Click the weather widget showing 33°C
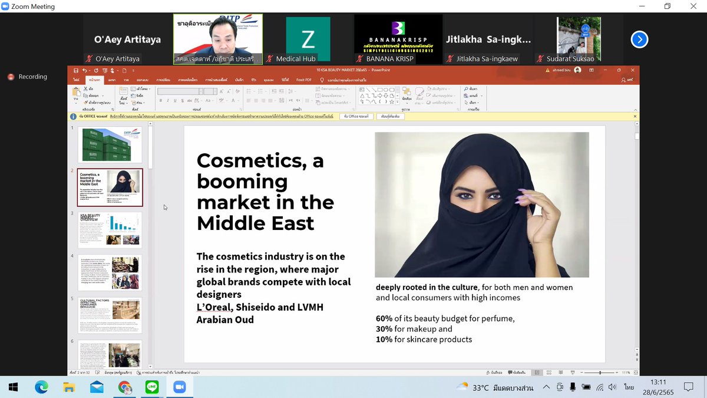This screenshot has width=707, height=398. click(495, 387)
